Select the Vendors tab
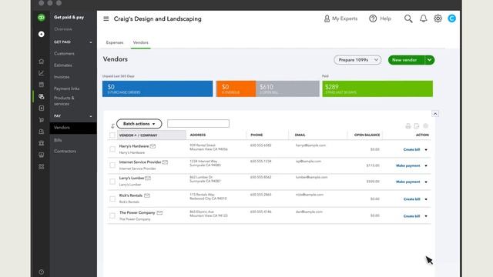Viewport: 493px width, 277px height. 140,42
